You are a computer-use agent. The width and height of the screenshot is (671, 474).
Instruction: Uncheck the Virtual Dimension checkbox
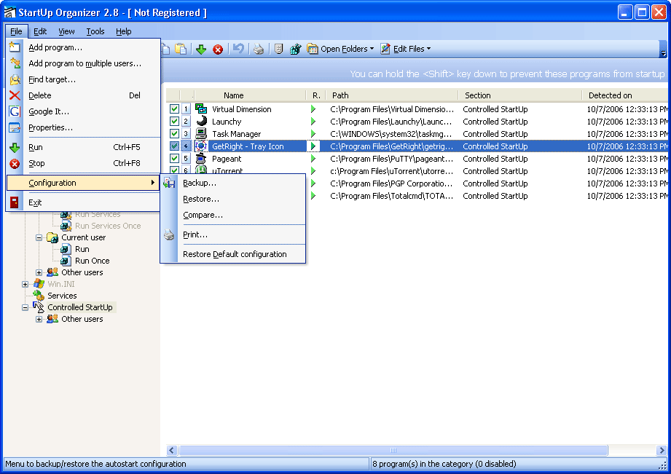point(174,108)
